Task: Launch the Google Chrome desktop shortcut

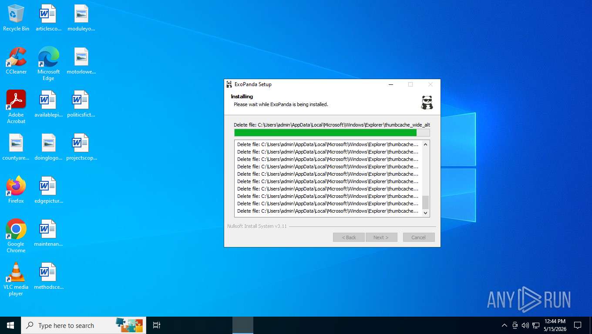Action: point(16,236)
